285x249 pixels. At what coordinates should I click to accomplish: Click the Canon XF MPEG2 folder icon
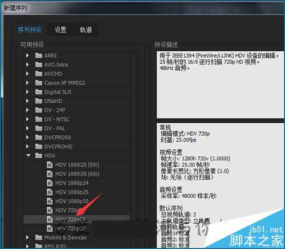tap(39, 83)
